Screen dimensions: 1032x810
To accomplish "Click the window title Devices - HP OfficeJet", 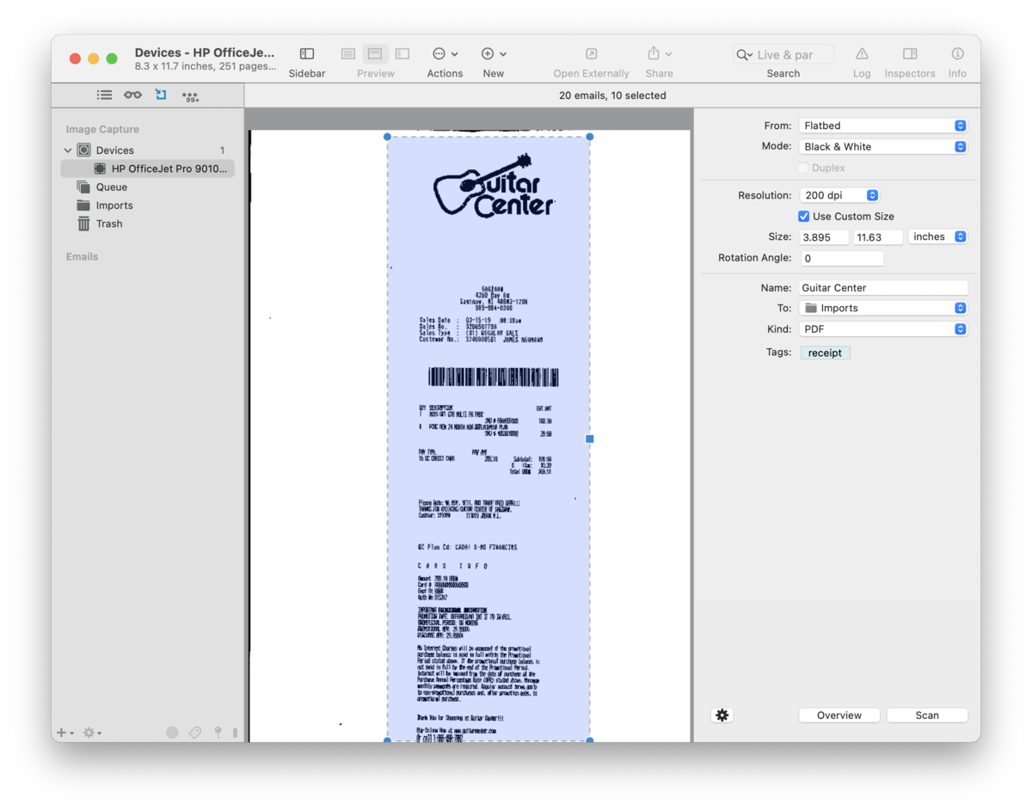I will point(205,52).
